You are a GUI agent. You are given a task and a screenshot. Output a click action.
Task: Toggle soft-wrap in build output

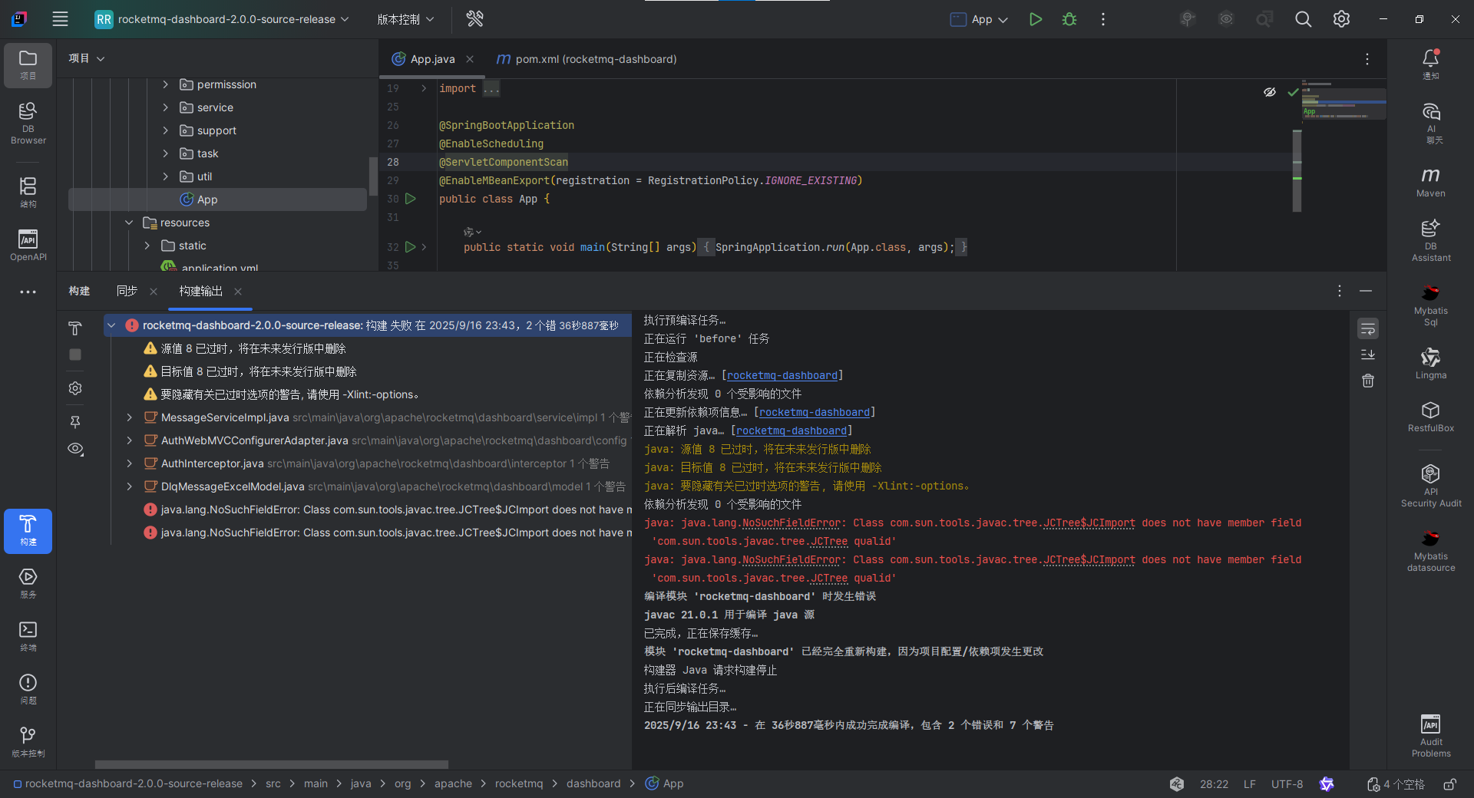pyautogui.click(x=1367, y=328)
